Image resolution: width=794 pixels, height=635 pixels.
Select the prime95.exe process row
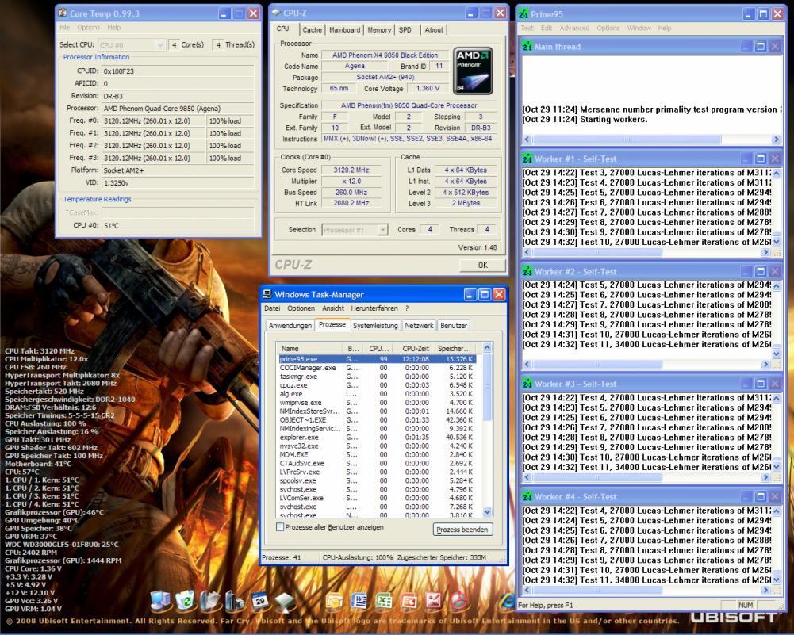coord(377,359)
